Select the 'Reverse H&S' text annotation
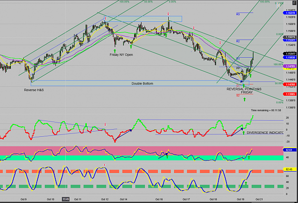Image resolution: width=298 pixels, height=203 pixels. [x=34, y=90]
